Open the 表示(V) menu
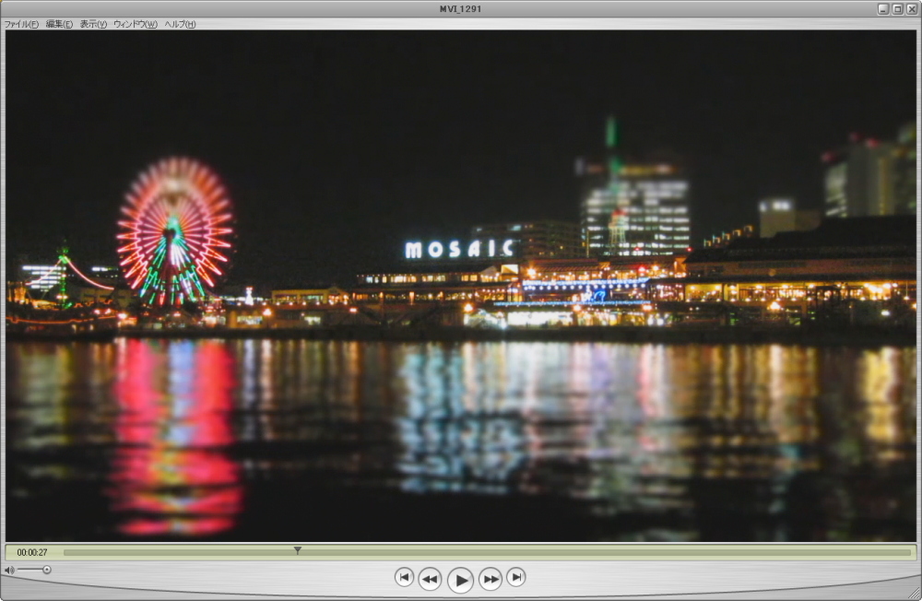This screenshot has height=601, width=922. click(x=93, y=24)
